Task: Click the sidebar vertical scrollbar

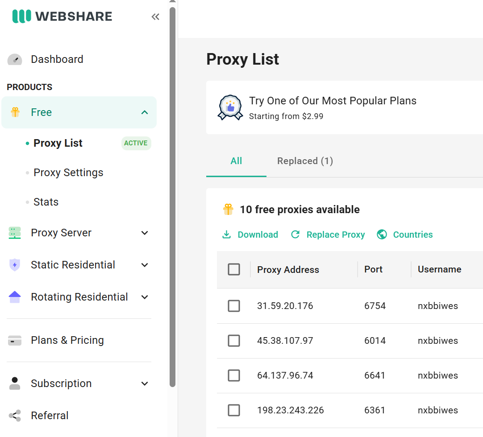Action: 172,197
